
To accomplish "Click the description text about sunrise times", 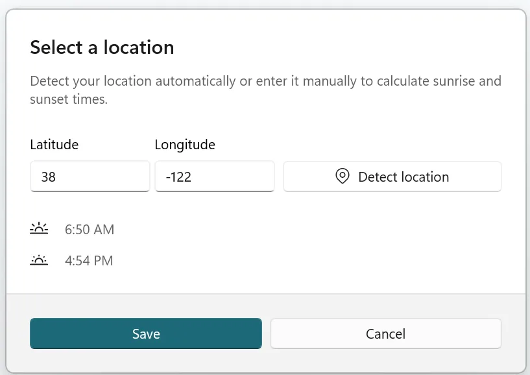I will (265, 90).
